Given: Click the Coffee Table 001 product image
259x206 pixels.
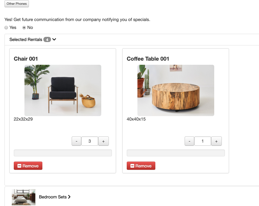Looking at the screenshot, I should [176, 90].
